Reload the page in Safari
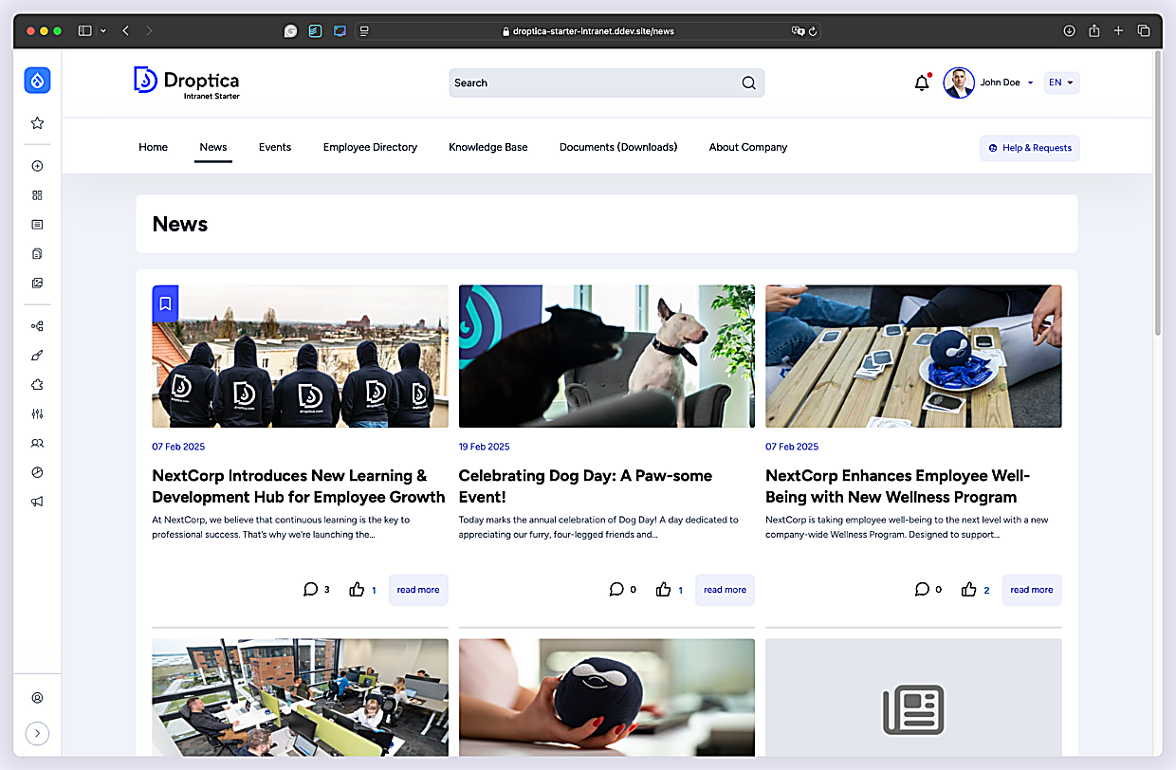The image size is (1176, 770). (x=813, y=31)
